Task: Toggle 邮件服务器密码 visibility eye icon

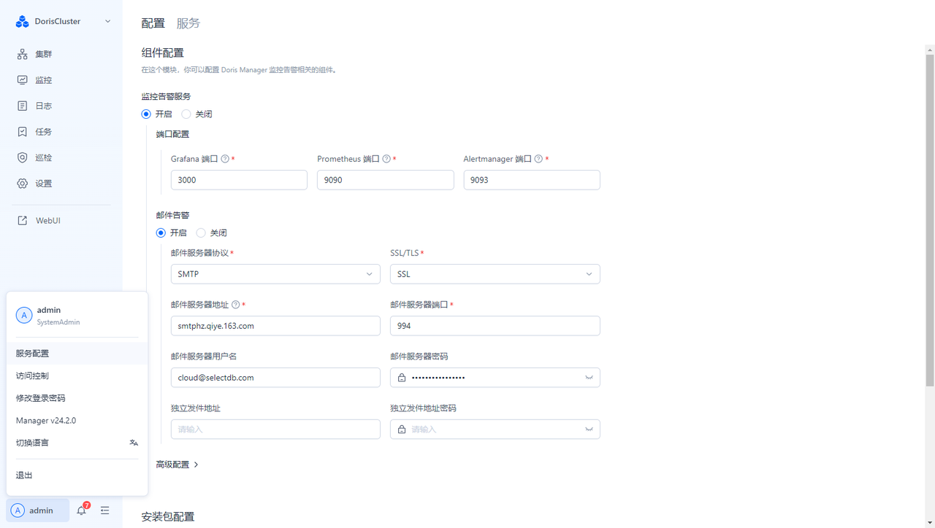Action: (x=589, y=378)
